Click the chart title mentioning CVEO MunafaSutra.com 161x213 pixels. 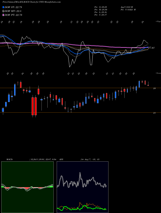32,2
